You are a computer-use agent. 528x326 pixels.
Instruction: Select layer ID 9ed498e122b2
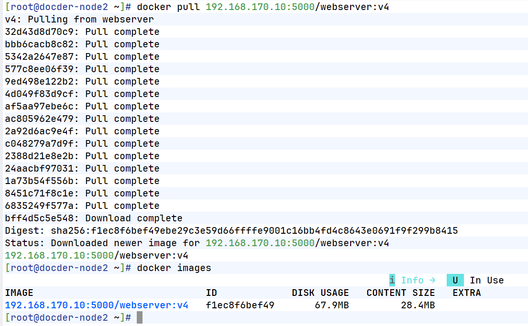(39, 81)
